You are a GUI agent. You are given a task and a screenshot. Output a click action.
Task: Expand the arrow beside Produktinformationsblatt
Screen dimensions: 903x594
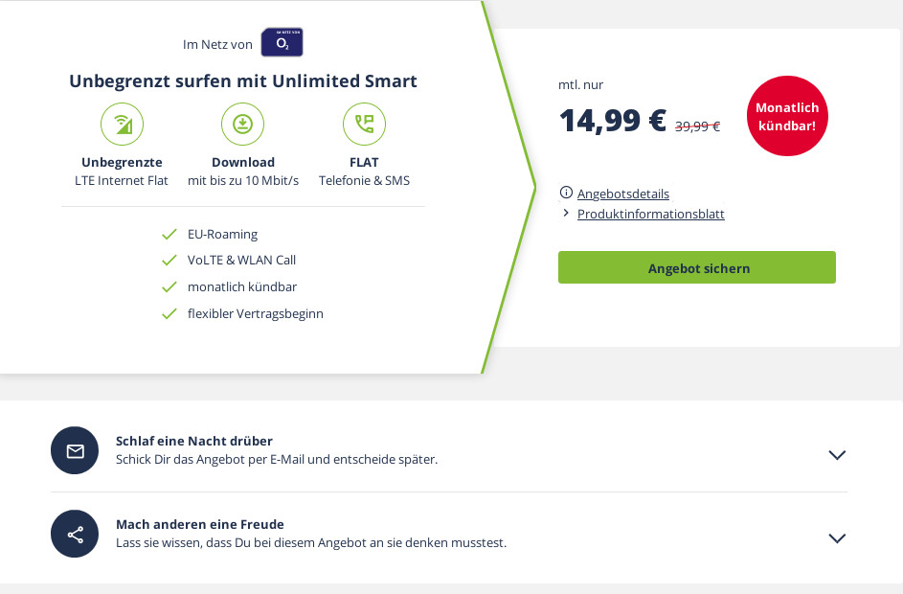click(x=566, y=213)
